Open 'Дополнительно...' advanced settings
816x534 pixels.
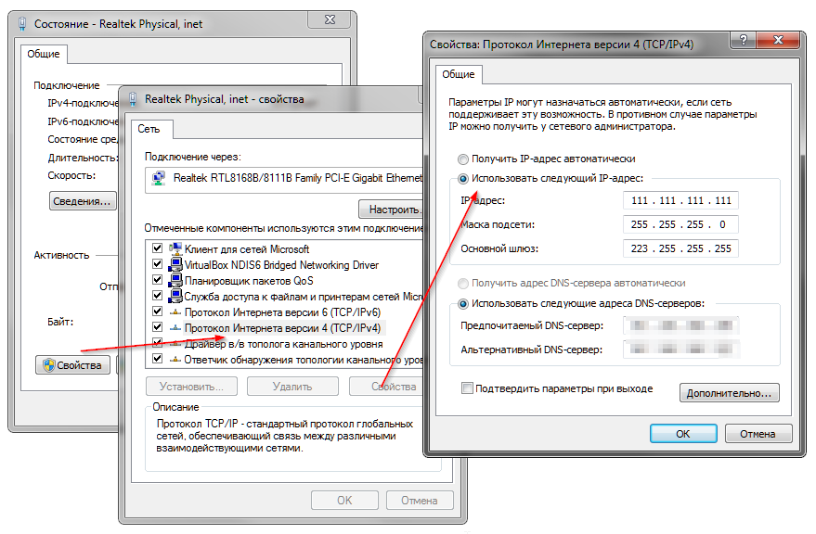(x=729, y=393)
